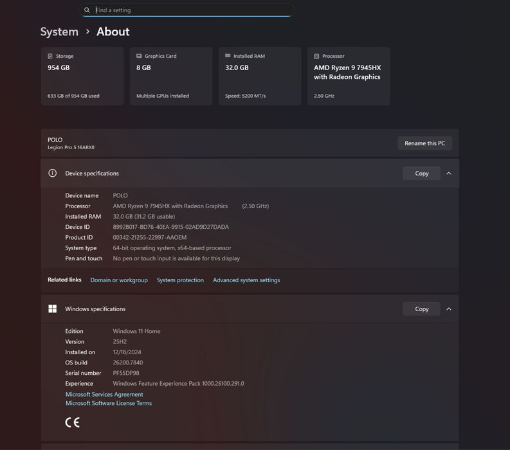Click the Graphics Card icon
The width and height of the screenshot is (510, 450).
coord(139,56)
